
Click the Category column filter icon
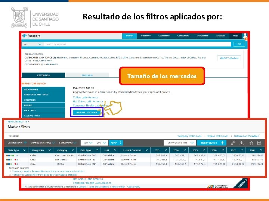[x=73, y=150]
